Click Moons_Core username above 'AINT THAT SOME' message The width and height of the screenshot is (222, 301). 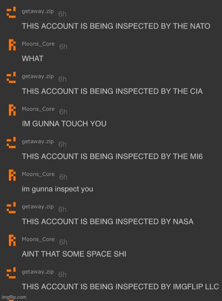pos(38,239)
